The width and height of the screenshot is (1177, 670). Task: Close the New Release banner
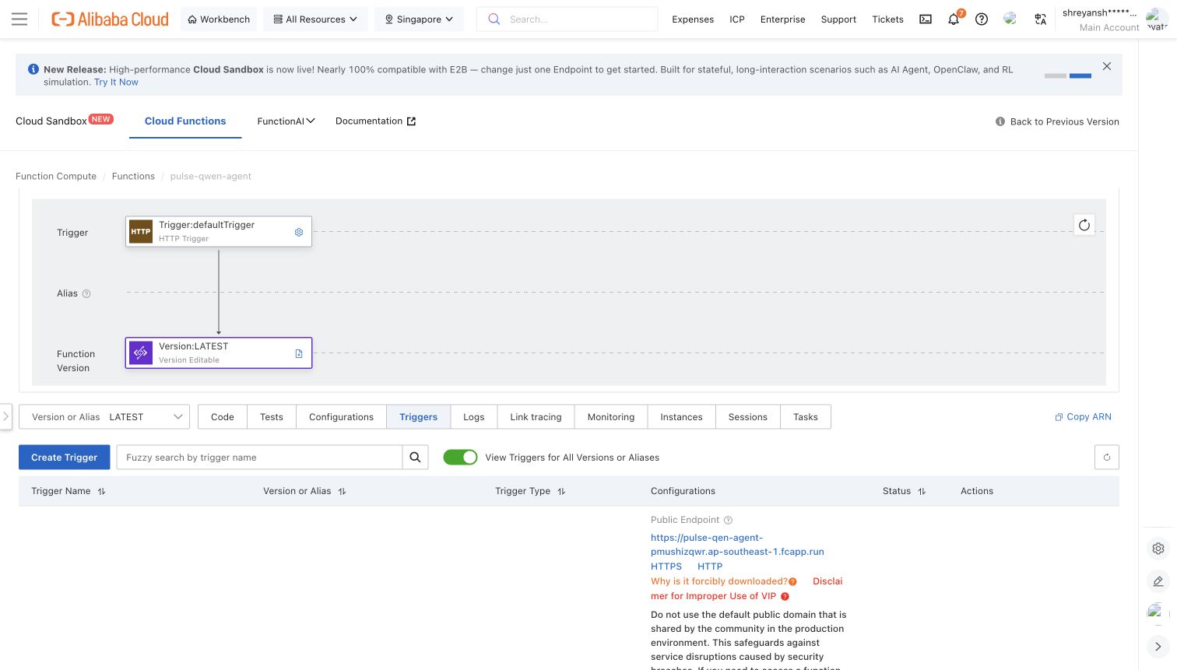(1107, 66)
